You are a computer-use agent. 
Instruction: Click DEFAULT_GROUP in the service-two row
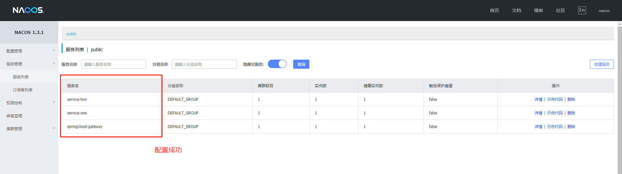pyautogui.click(x=183, y=99)
